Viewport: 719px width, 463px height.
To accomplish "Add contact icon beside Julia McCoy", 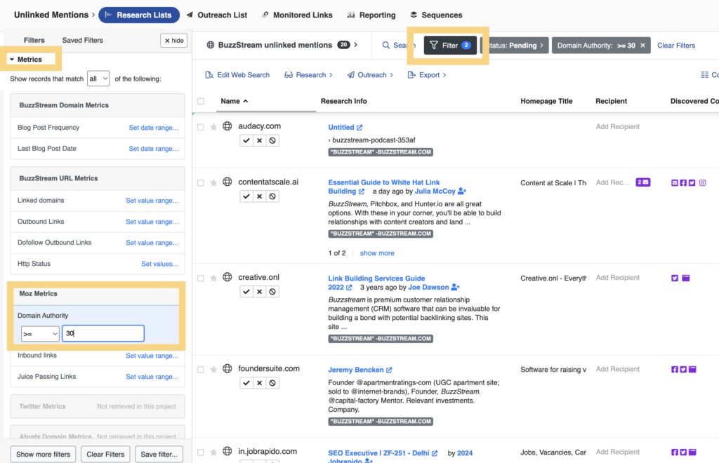I will click(x=462, y=191).
